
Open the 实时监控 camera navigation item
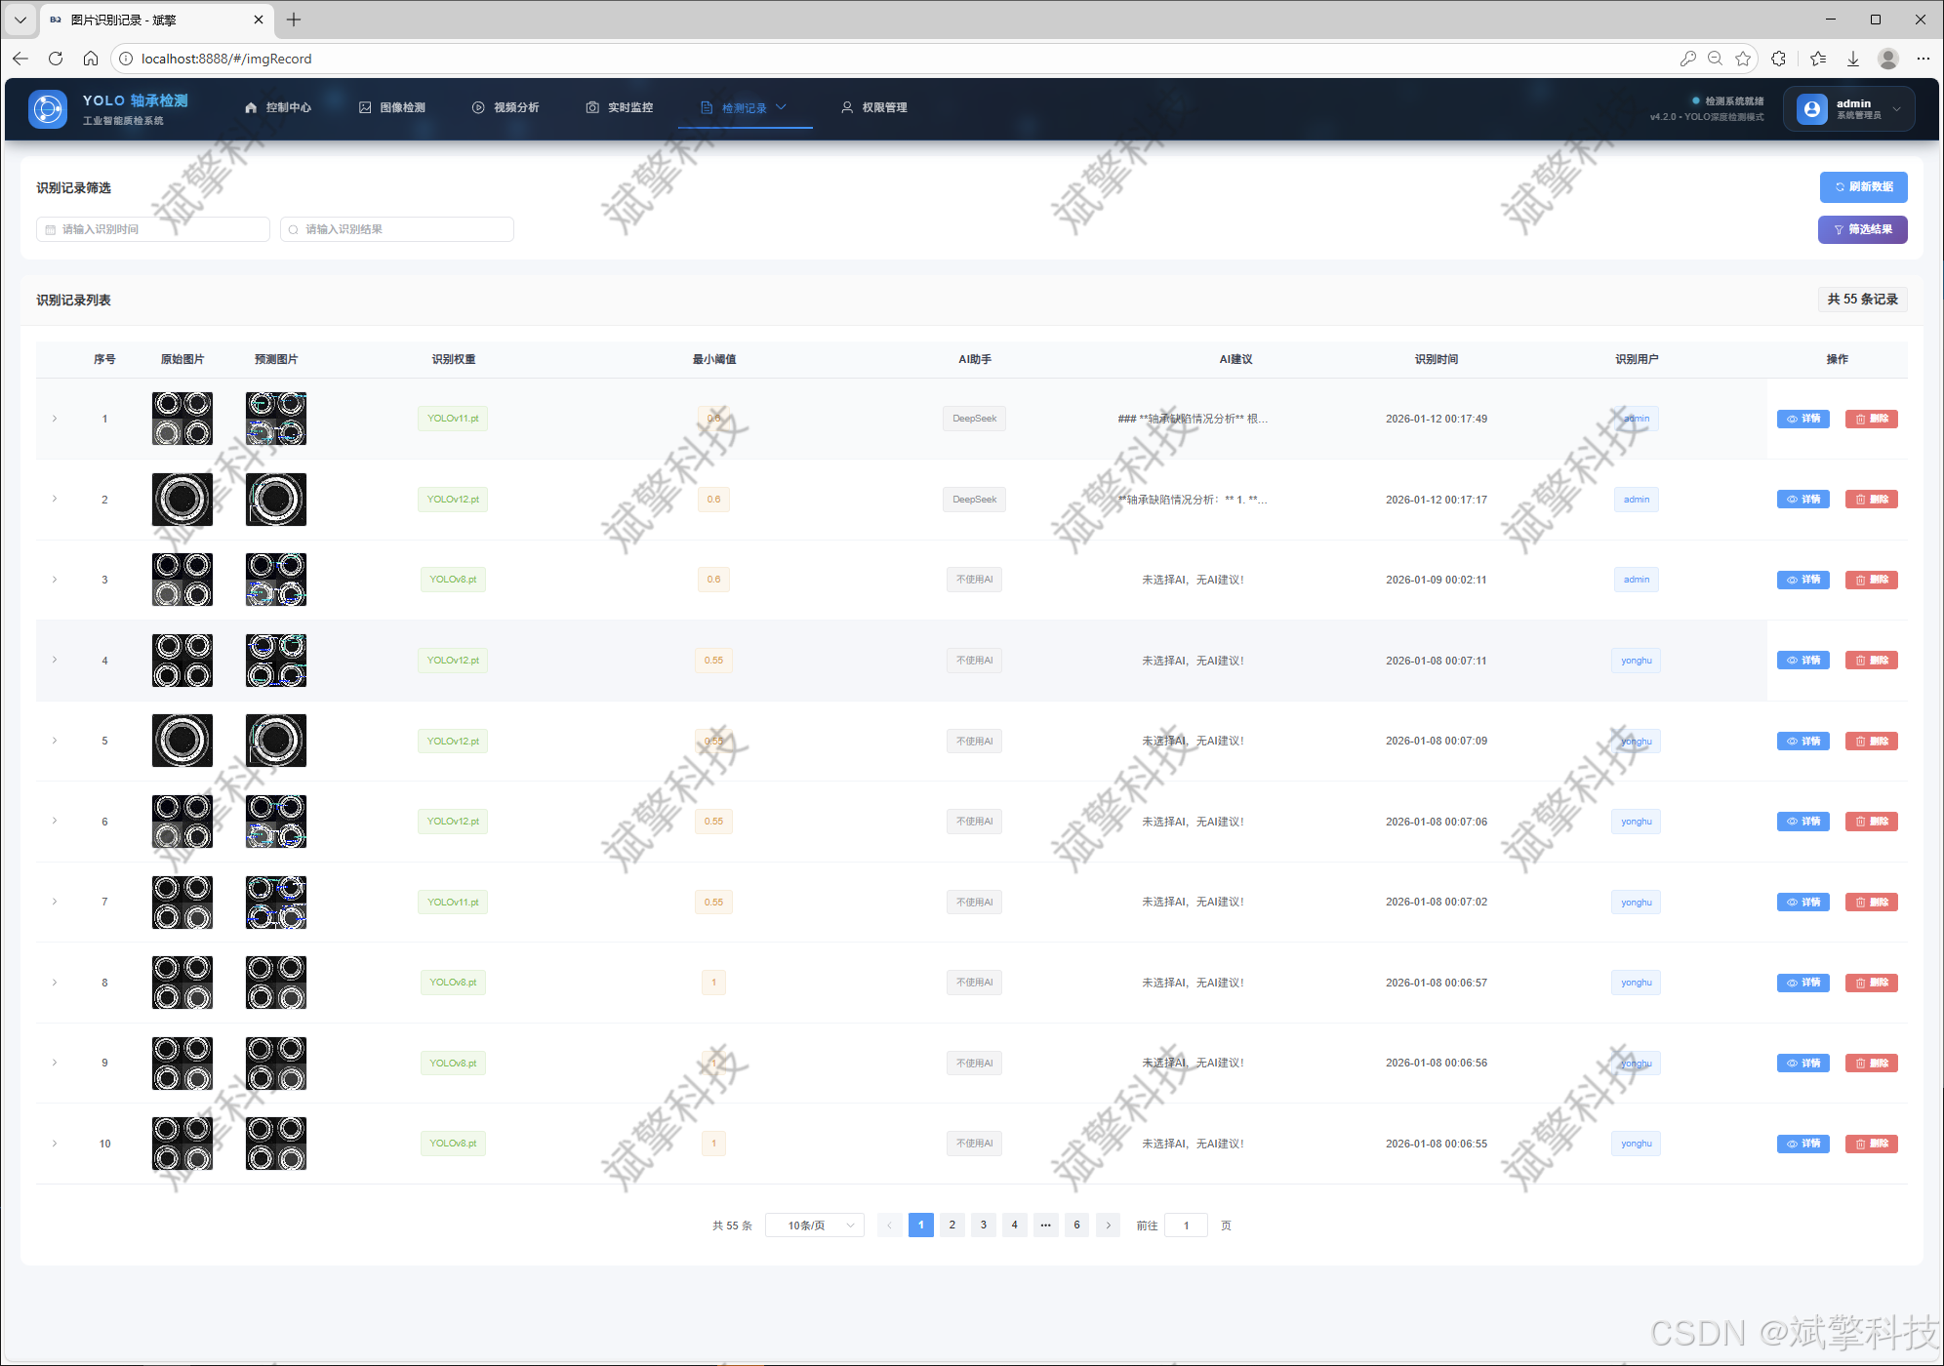click(x=620, y=107)
